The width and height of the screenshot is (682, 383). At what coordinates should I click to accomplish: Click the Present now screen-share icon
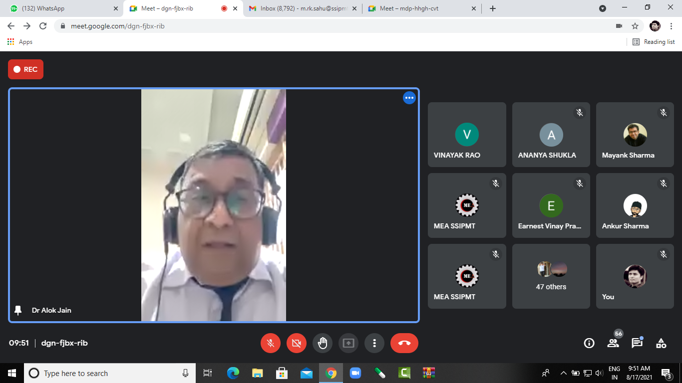(348, 343)
